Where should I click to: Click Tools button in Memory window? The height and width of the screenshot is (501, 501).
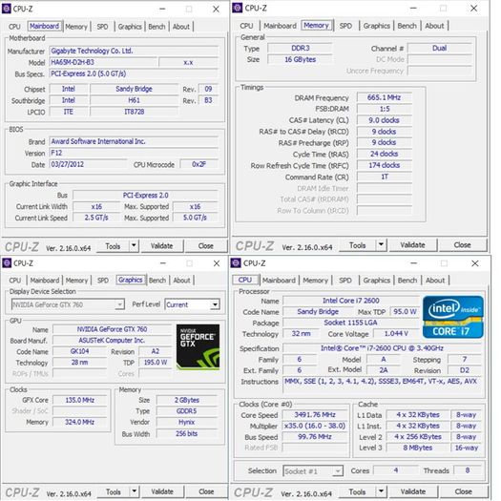(x=358, y=245)
